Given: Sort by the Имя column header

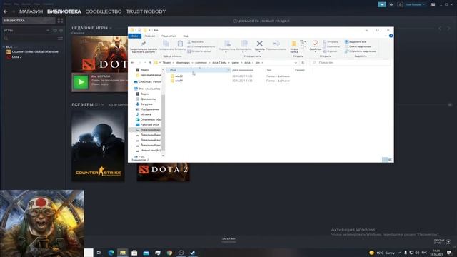Looking at the screenshot, I should point(199,70).
